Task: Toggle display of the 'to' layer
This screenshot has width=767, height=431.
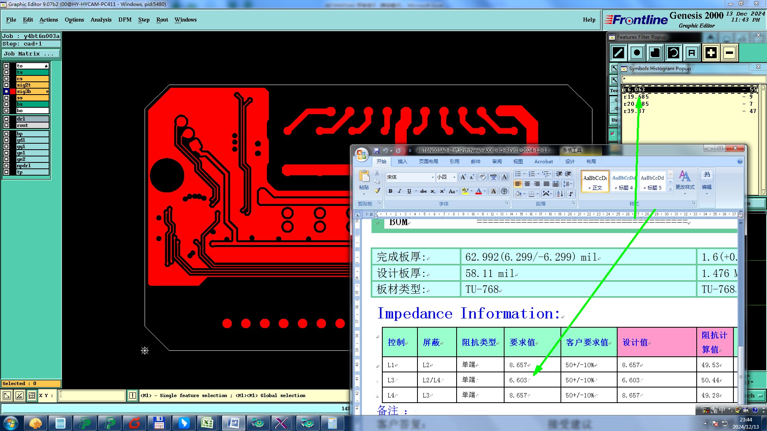Action: click(x=6, y=66)
